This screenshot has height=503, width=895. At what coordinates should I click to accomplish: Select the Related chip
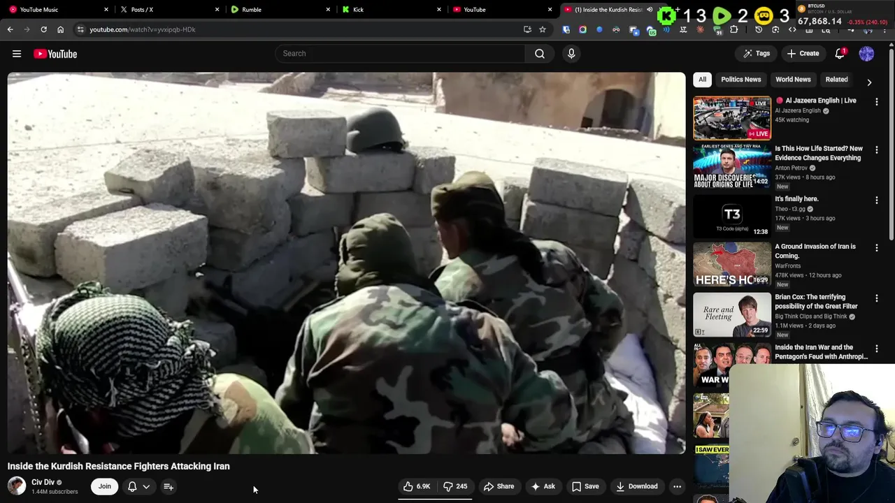click(836, 80)
